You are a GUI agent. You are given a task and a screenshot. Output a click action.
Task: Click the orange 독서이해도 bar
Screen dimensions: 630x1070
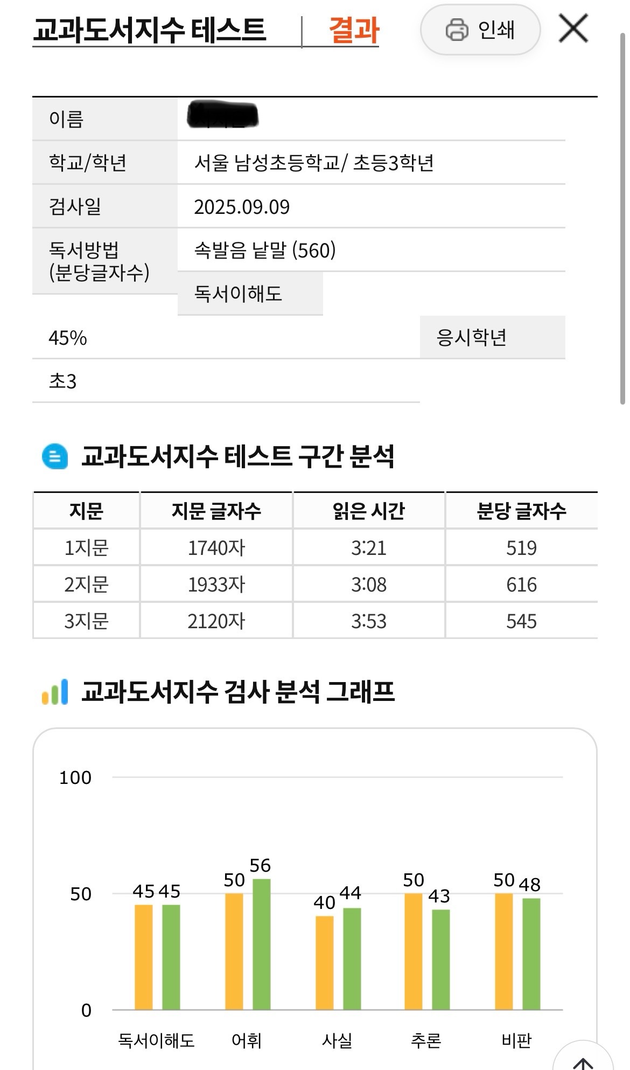[x=144, y=957]
